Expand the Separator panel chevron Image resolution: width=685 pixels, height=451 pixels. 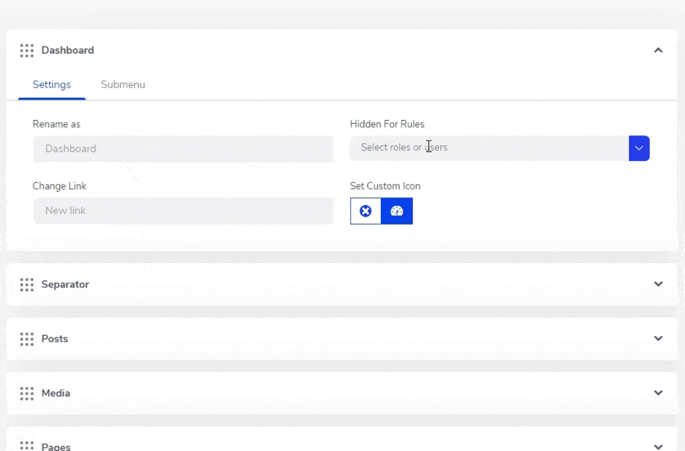pos(658,284)
